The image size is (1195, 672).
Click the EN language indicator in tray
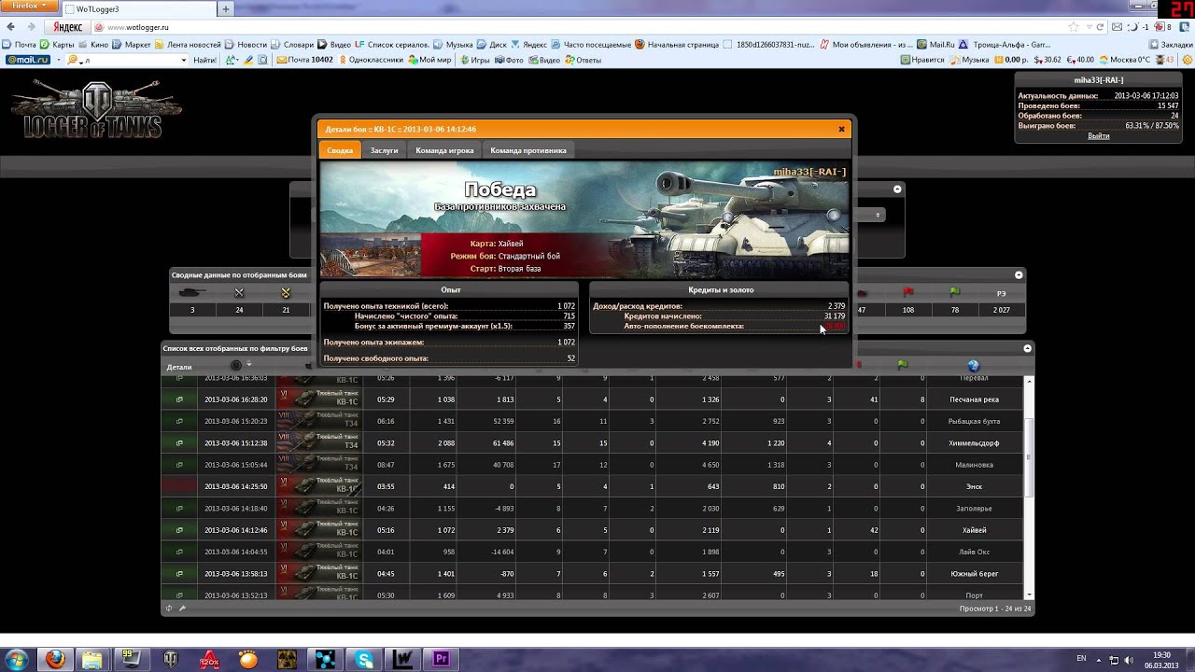(x=1081, y=659)
